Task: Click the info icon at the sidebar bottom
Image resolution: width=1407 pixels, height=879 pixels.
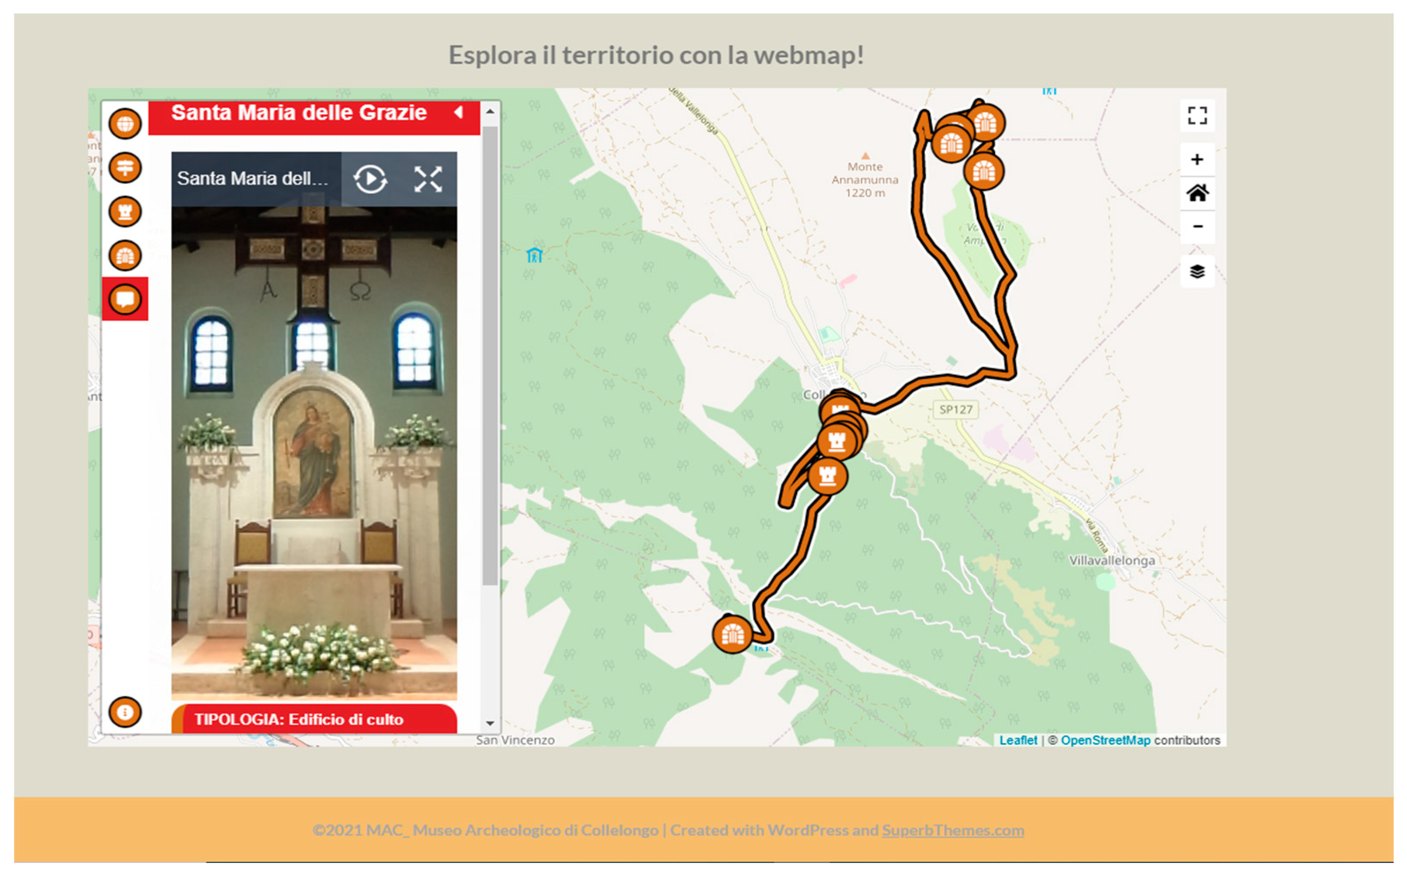Action: click(125, 712)
